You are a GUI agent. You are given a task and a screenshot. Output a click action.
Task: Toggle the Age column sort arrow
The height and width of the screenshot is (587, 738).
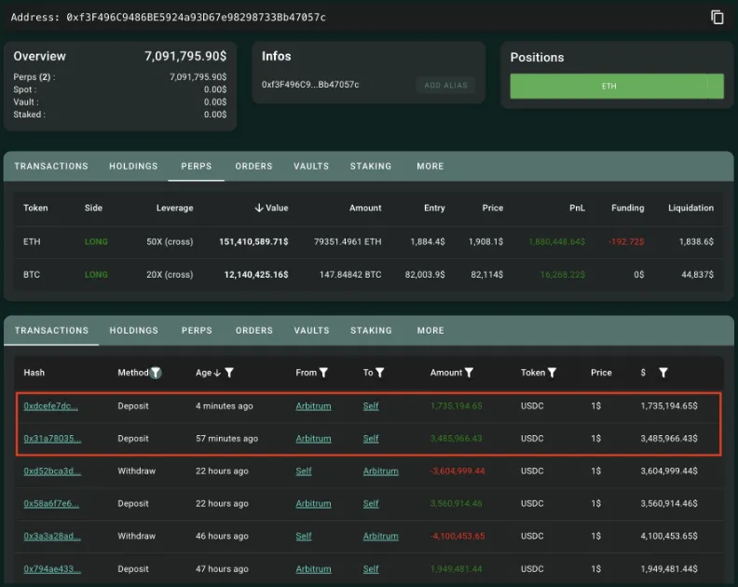(218, 373)
